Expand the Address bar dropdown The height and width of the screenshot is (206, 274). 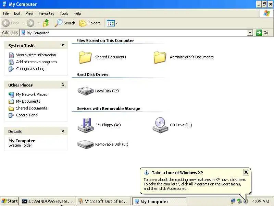(250, 33)
